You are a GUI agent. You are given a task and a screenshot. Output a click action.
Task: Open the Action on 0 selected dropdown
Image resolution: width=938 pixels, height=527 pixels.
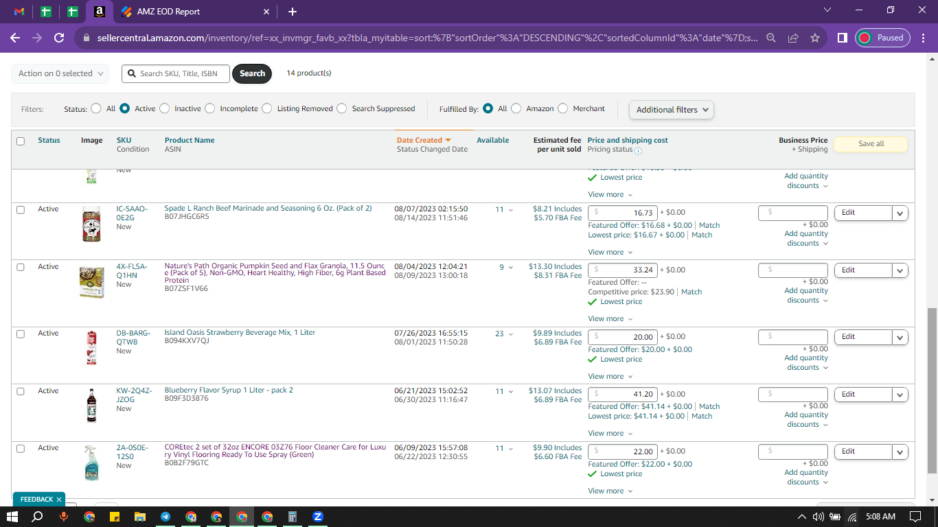[60, 73]
